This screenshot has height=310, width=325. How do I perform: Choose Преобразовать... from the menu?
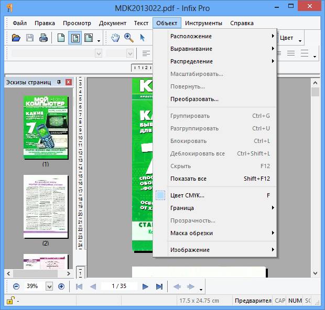click(194, 99)
